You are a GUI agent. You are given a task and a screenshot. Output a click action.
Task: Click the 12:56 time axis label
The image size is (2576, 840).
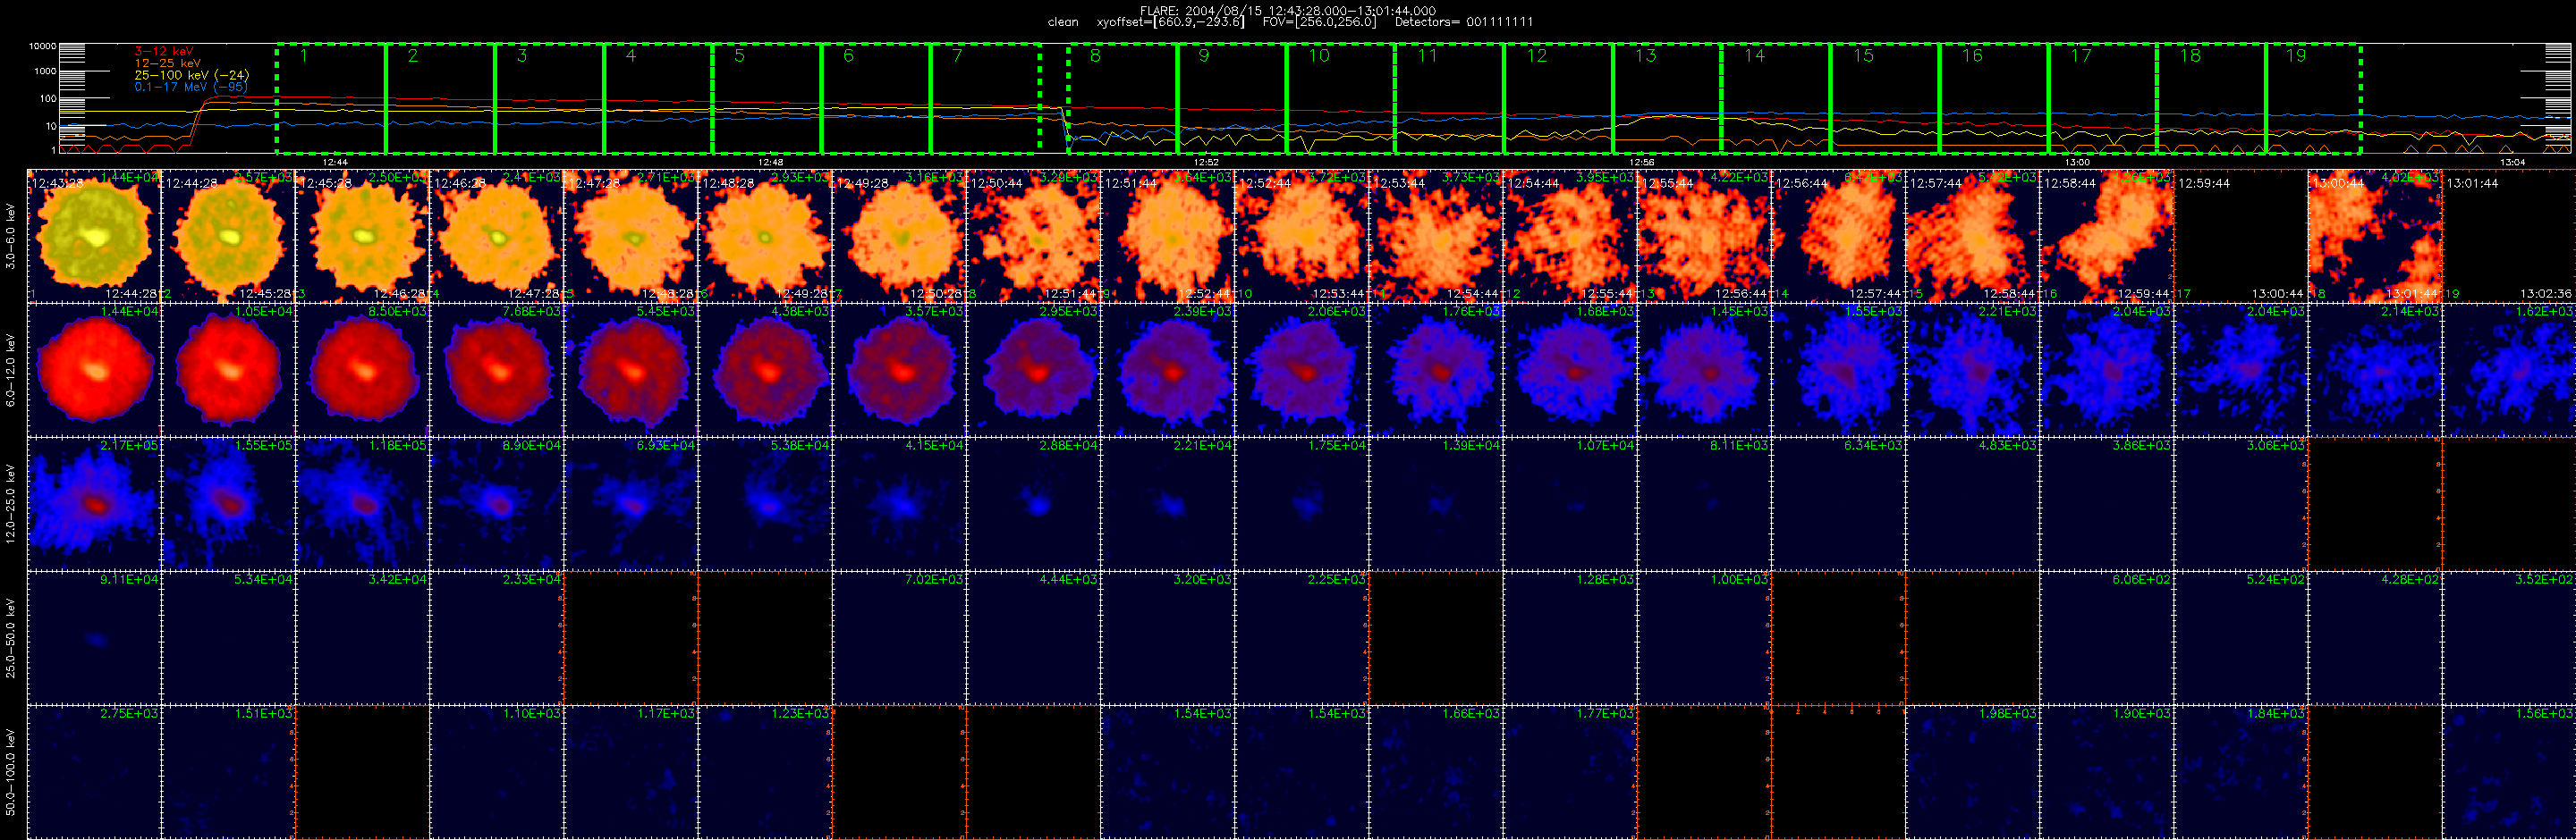point(1641,162)
